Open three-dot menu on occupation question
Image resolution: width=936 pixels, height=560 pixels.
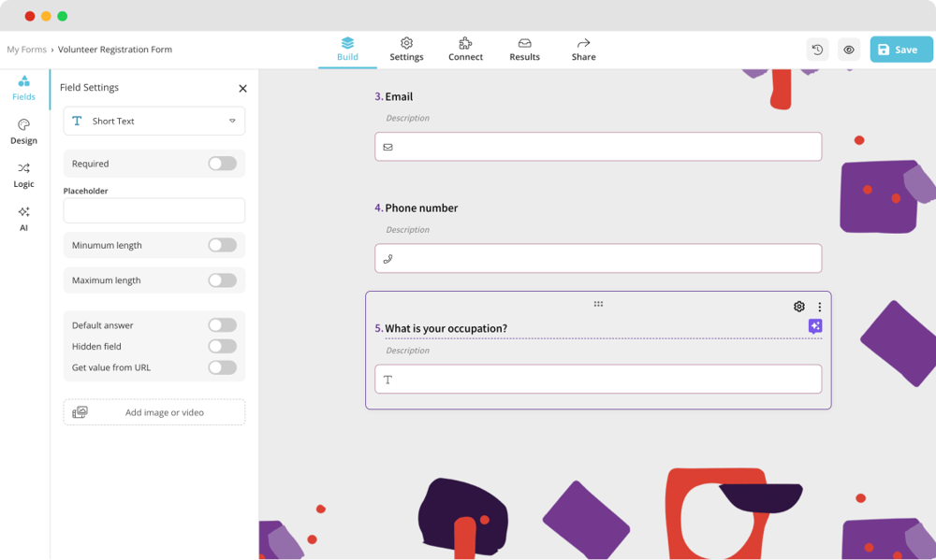point(820,307)
